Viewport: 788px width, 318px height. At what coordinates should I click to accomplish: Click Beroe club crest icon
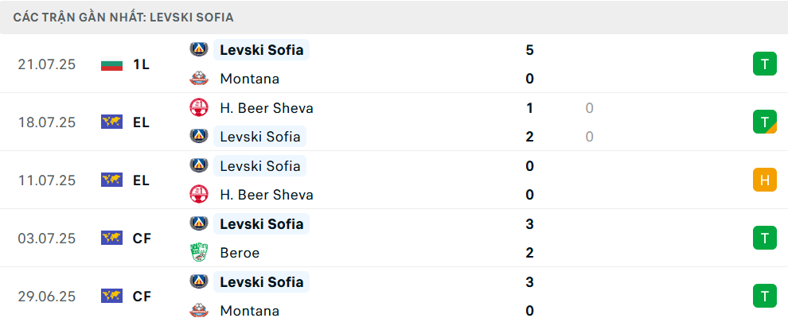coord(198,252)
